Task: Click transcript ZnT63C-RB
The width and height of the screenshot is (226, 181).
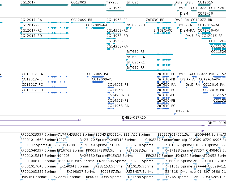Action: click(x=135, y=52)
